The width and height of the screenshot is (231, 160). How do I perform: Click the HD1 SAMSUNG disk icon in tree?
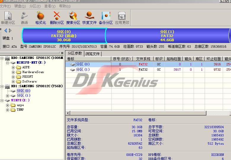[7, 86]
